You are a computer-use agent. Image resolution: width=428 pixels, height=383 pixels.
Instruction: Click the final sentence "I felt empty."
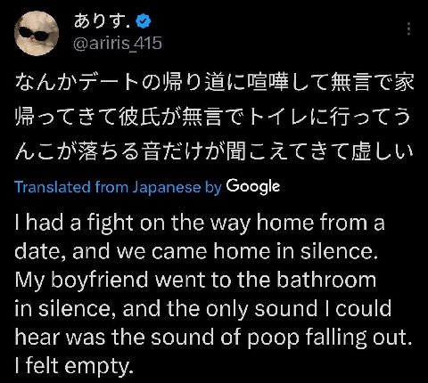click(x=74, y=367)
